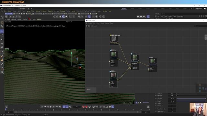207x116 pixels.
Task: Select the Rotate tool in left toolbar
Action: click(x=2, y=35)
